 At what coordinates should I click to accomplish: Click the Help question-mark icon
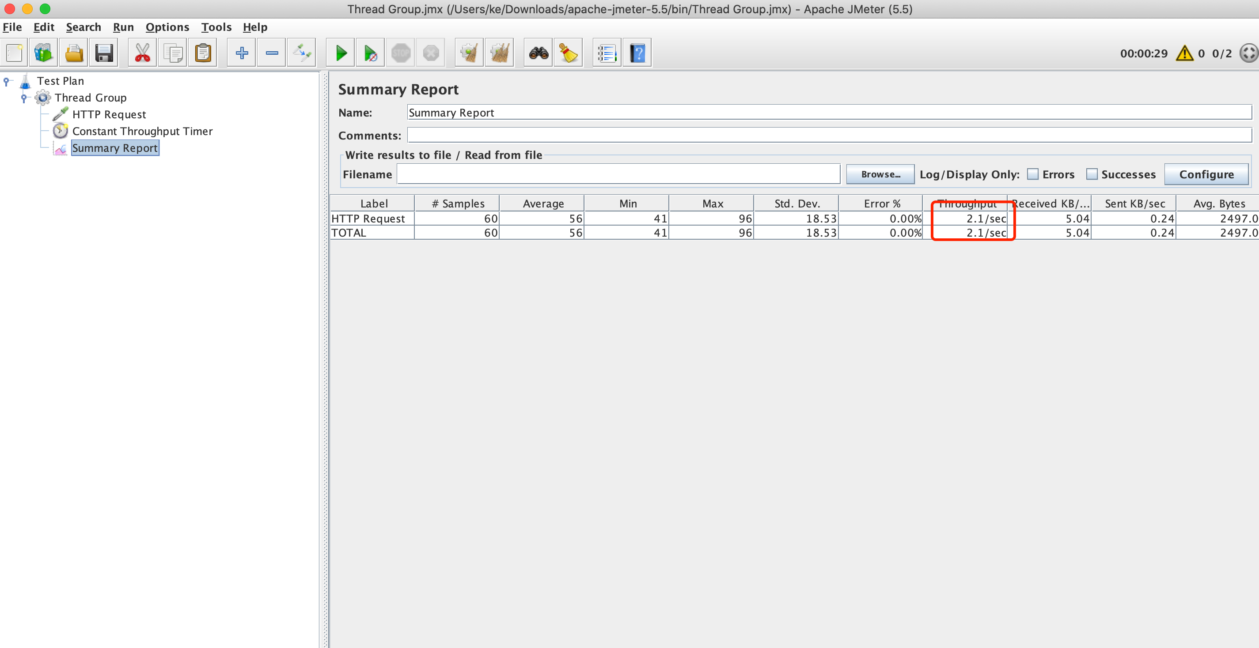(637, 53)
